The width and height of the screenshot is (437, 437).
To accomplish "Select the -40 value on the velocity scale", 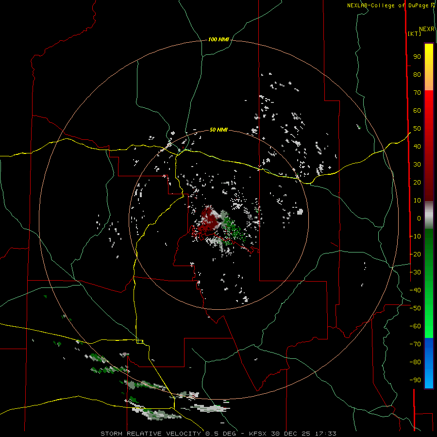I will click(415, 290).
